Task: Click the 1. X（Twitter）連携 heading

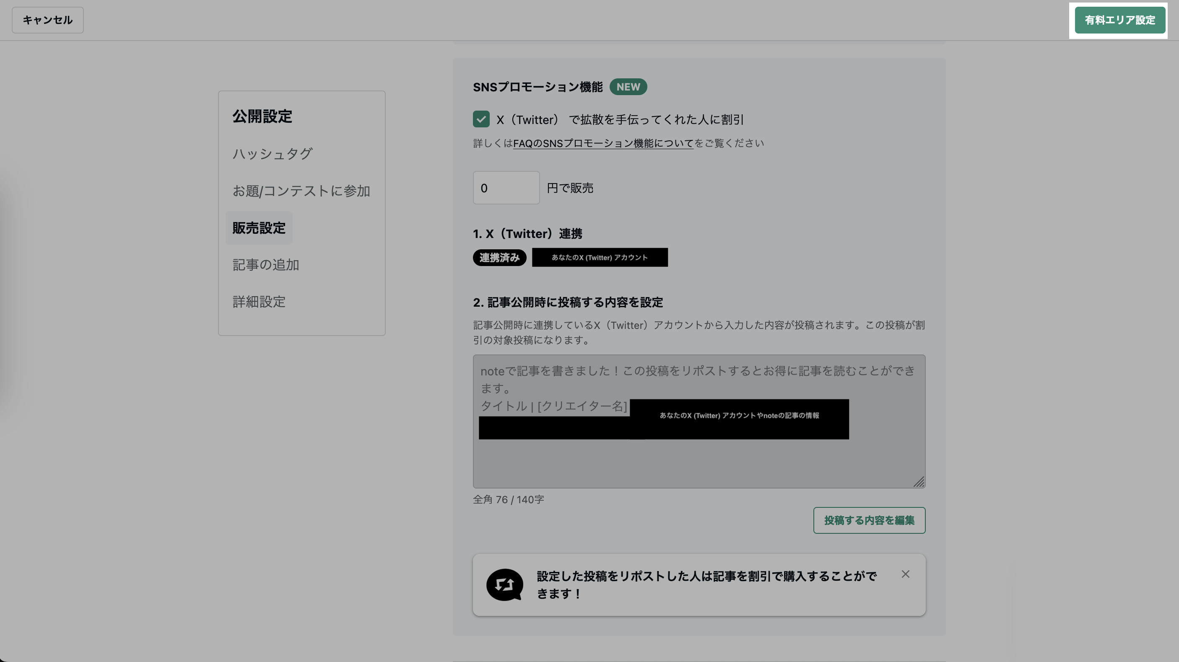Action: (527, 234)
